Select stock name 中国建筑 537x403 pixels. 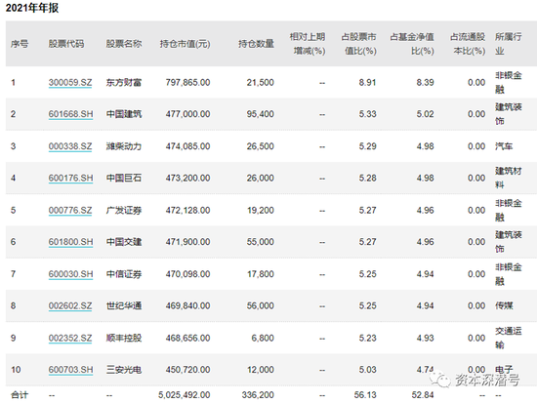124,114
